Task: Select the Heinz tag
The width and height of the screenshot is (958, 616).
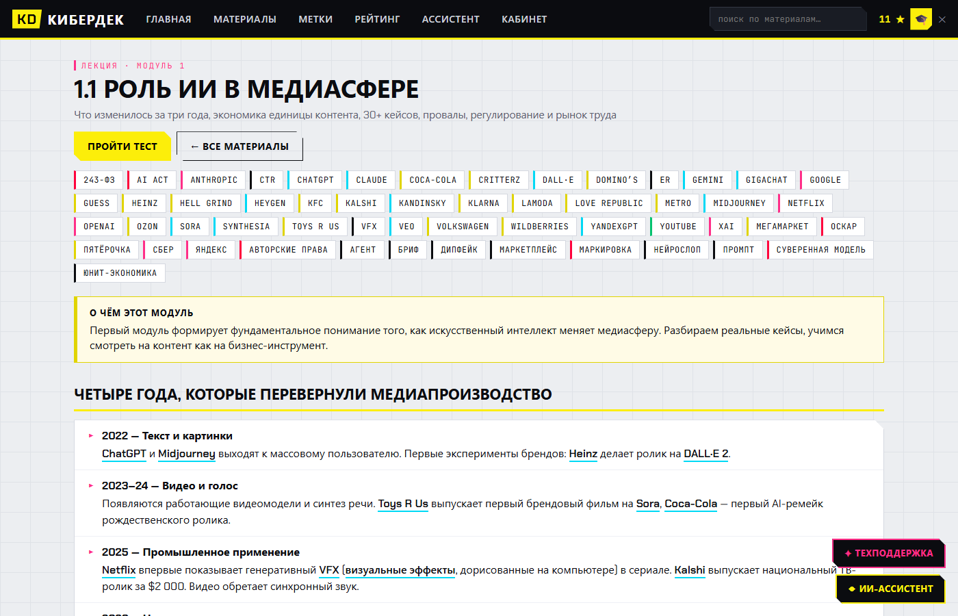Action: click(x=144, y=203)
